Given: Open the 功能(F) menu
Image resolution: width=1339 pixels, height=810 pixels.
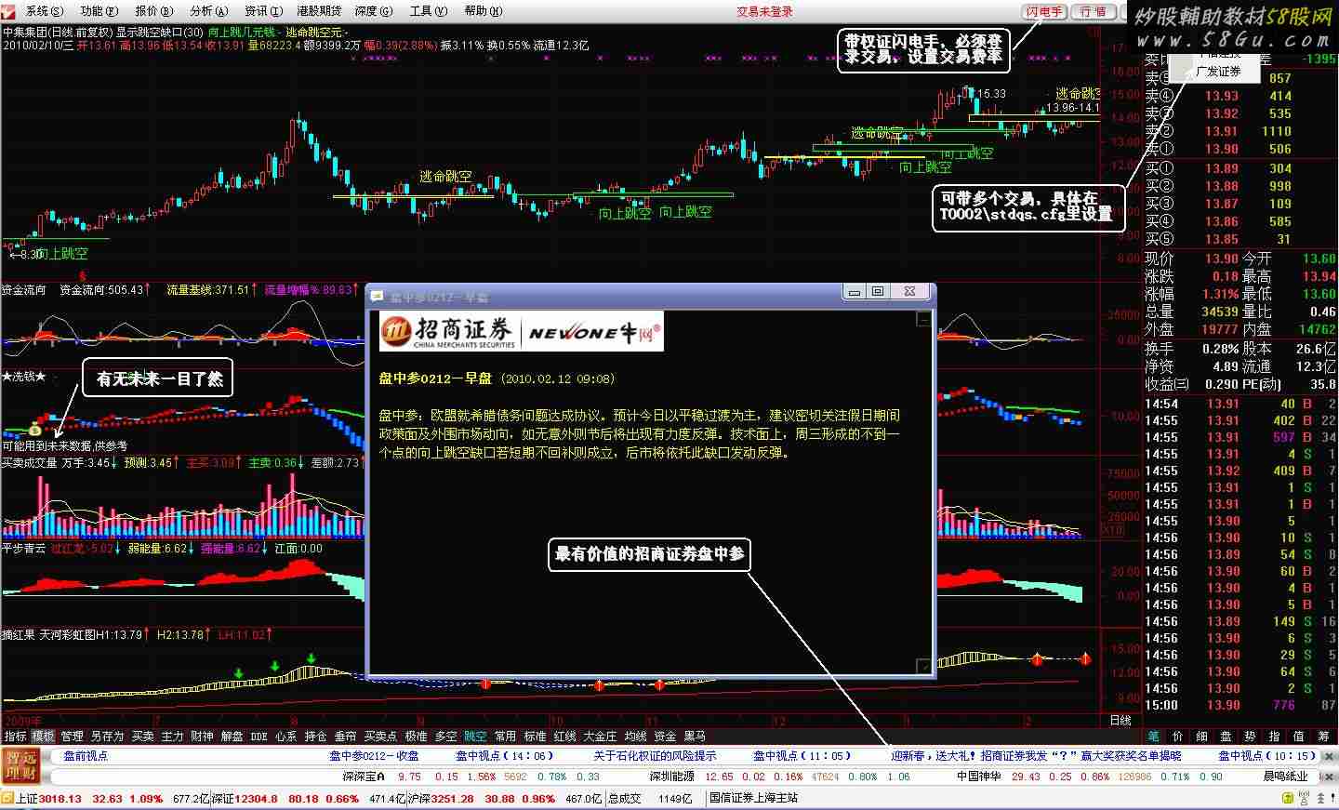Looking at the screenshot, I should coord(99,11).
